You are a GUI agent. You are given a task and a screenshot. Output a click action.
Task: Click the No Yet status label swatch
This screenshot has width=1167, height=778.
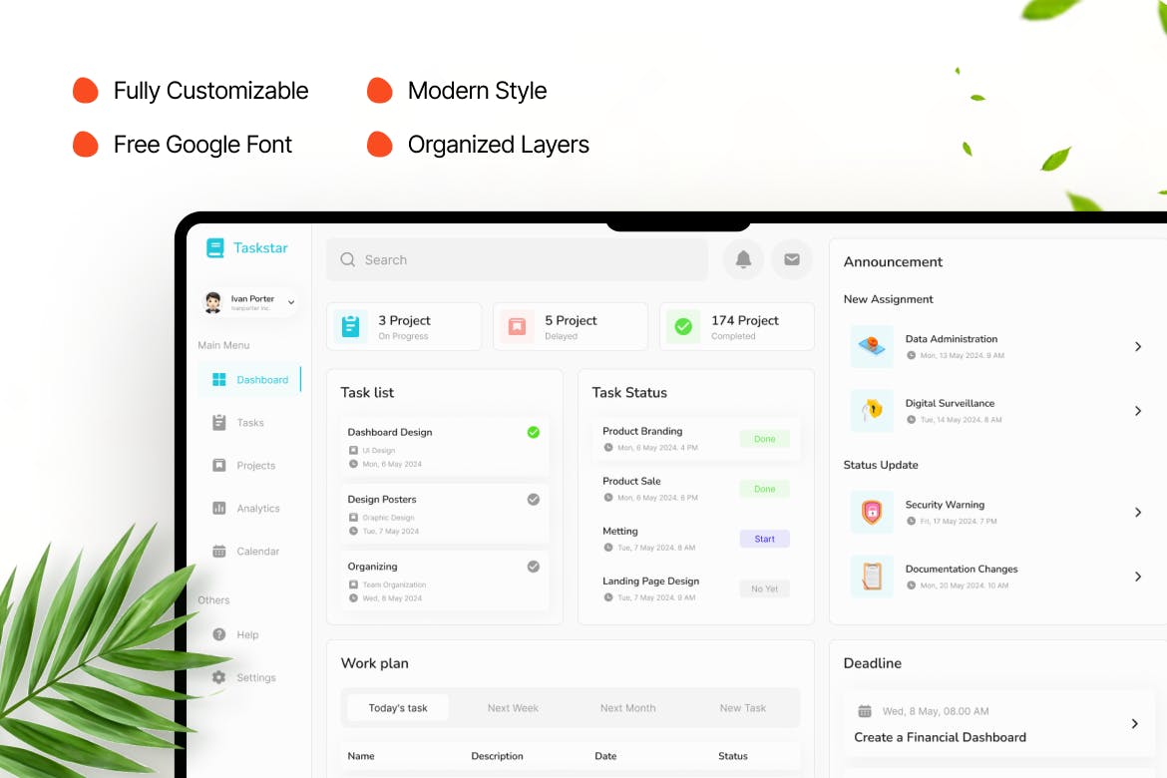[x=764, y=588]
